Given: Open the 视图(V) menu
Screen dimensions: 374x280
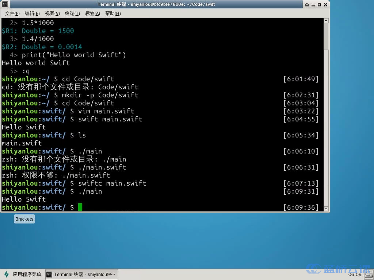Looking at the screenshot, I should tap(52, 13).
